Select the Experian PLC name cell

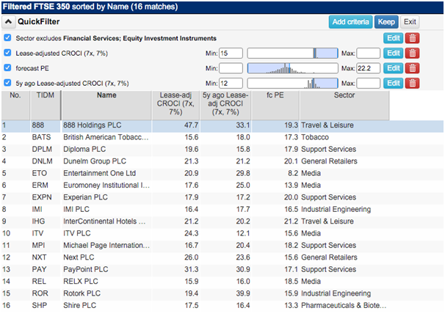[85, 197]
